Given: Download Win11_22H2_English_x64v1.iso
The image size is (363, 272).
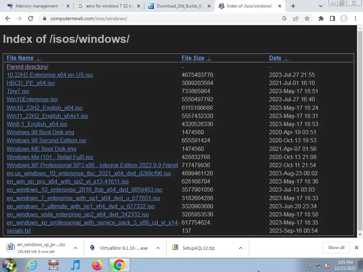Looking at the screenshot, I should click(47, 116).
